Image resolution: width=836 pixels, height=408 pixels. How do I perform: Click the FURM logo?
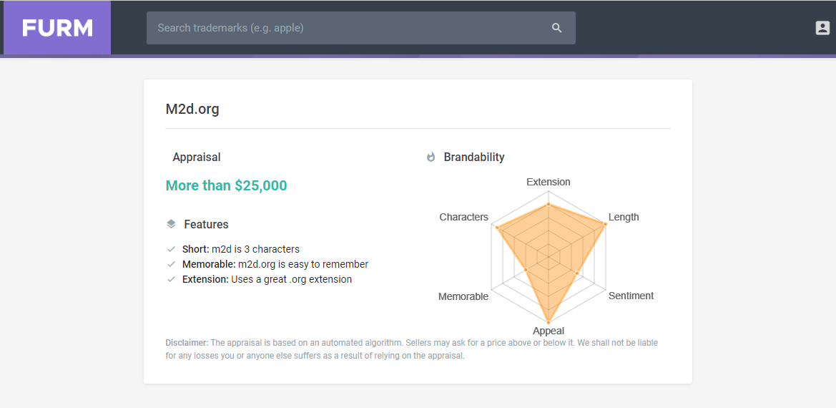[x=57, y=28]
